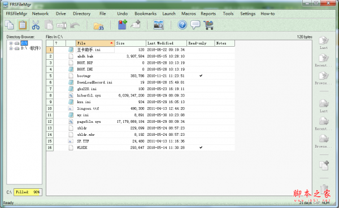339x208 pixels.
Task: Click the Filled: 90% disk usage indicator
Action: (28, 192)
